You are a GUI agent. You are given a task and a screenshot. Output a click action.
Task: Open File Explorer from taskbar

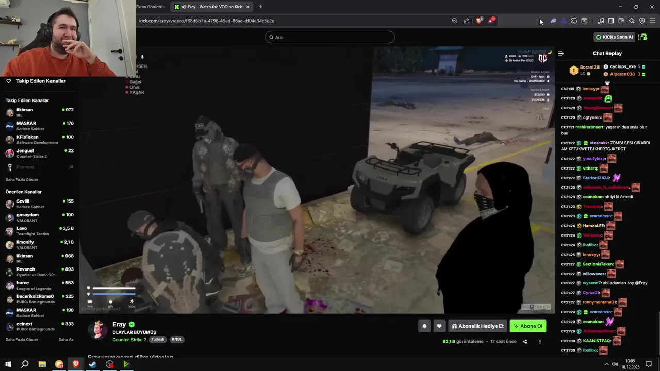click(x=42, y=364)
